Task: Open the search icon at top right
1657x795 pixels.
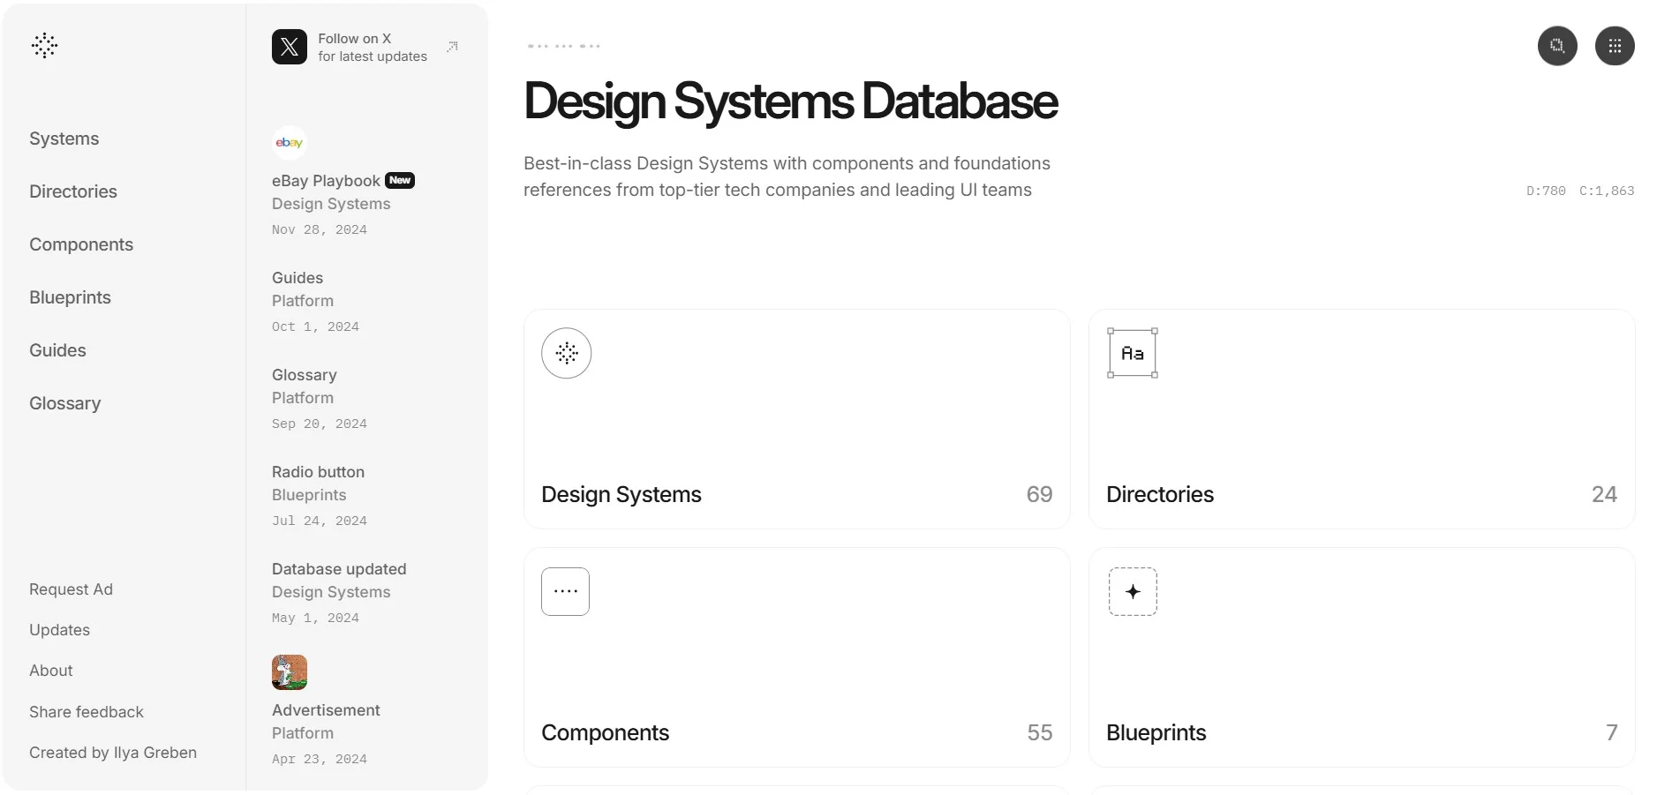Action: click(1558, 46)
